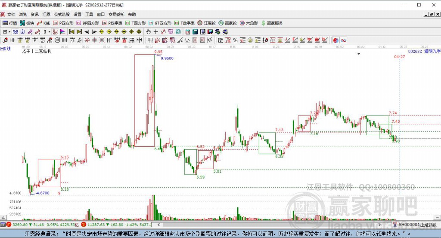This screenshot has height=238, width=441.
Task: Open the 六角形 hexagon chart tool
Action: coord(249,23)
